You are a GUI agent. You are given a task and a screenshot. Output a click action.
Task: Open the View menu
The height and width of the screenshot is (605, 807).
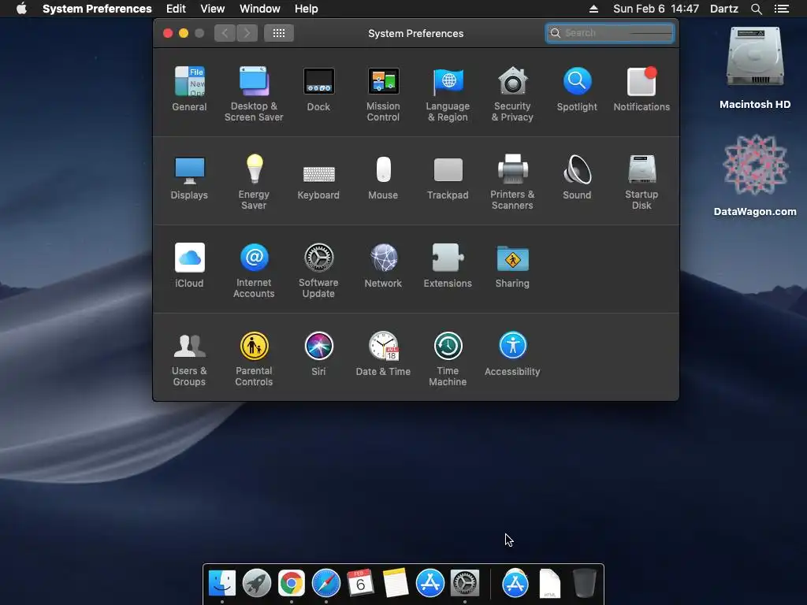(213, 9)
